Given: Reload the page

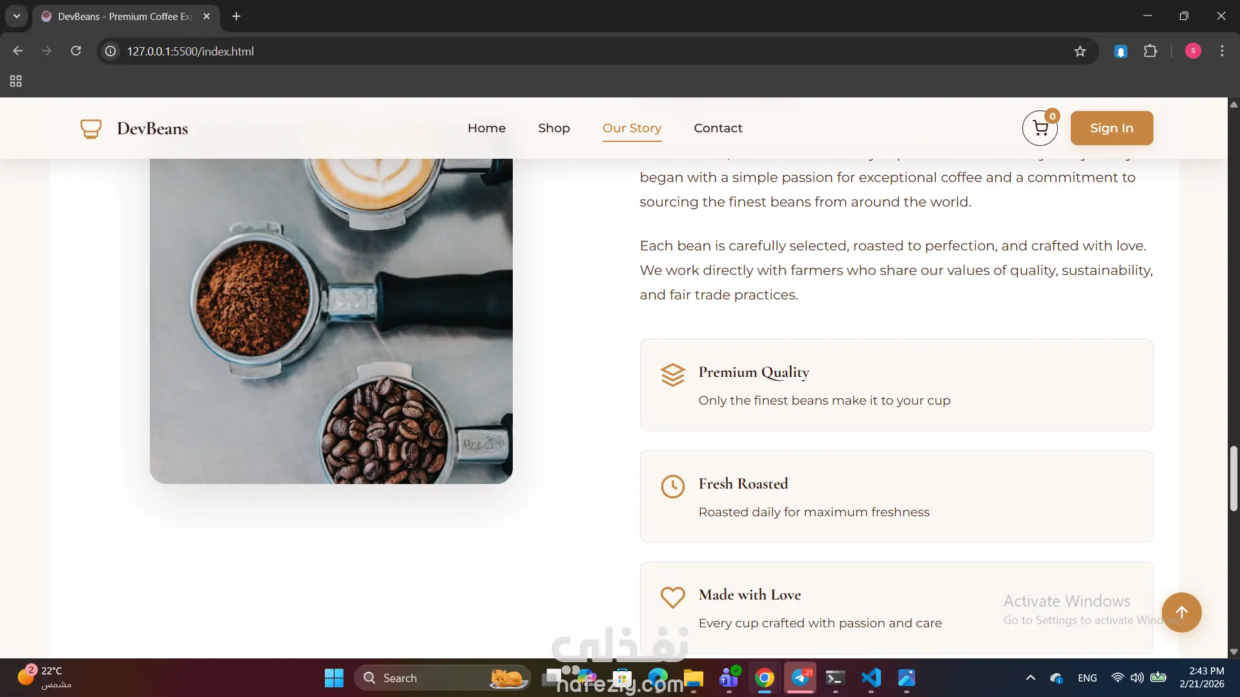Looking at the screenshot, I should (76, 51).
